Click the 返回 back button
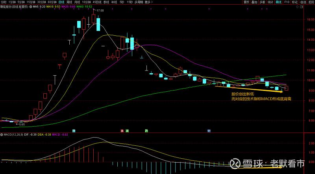 [311, 2]
